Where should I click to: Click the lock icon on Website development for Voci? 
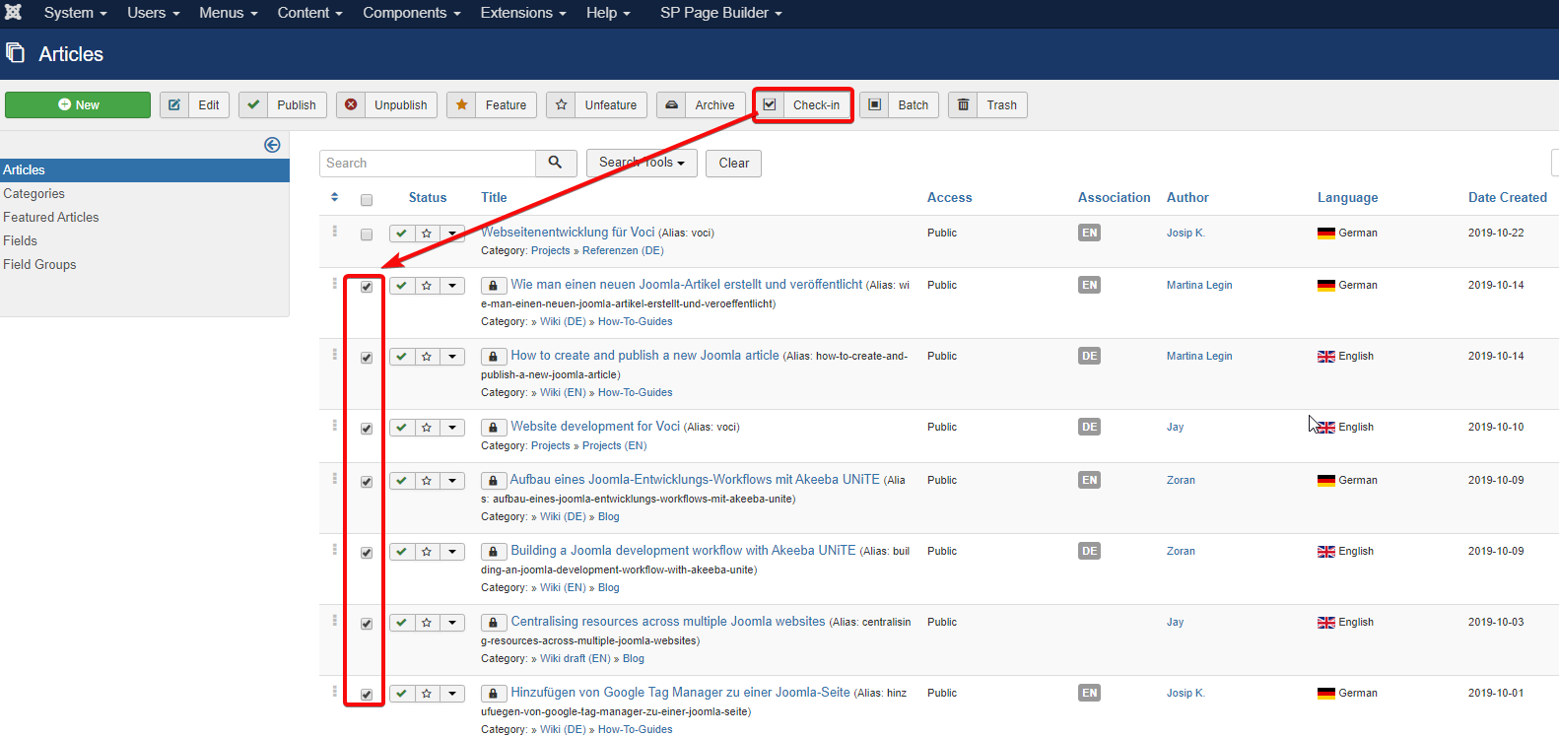coord(493,428)
